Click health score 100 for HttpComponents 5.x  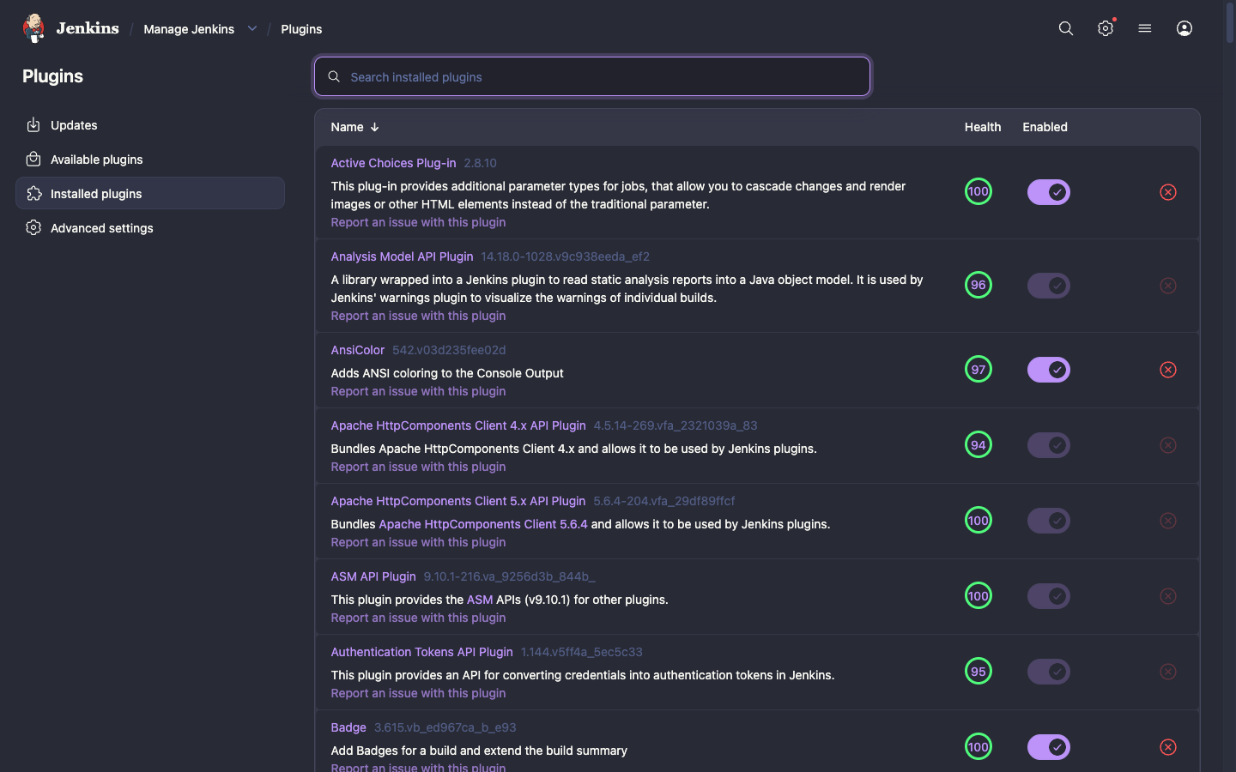978,521
